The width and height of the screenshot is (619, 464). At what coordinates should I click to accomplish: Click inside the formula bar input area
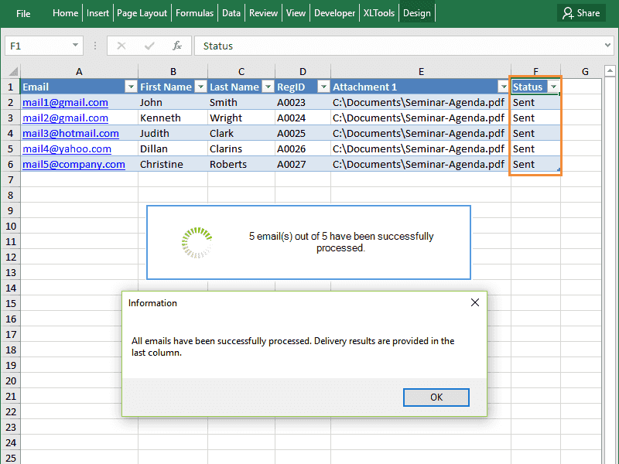click(x=348, y=45)
